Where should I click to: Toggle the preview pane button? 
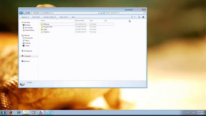click(x=139, y=17)
